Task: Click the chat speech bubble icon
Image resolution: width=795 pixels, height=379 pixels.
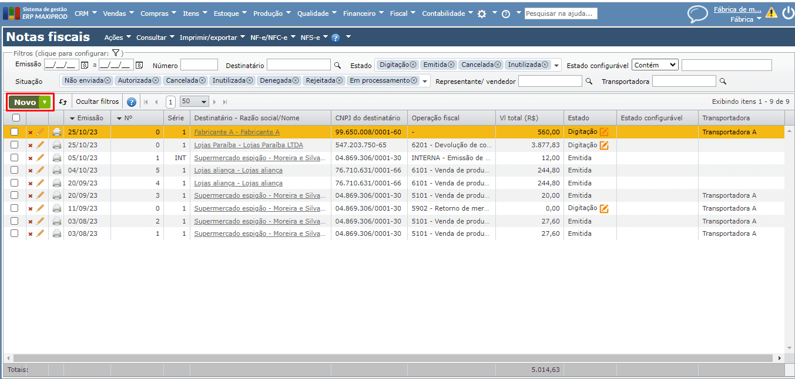Action: pyautogui.click(x=697, y=14)
